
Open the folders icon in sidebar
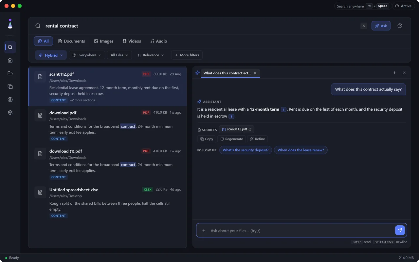tap(10, 73)
